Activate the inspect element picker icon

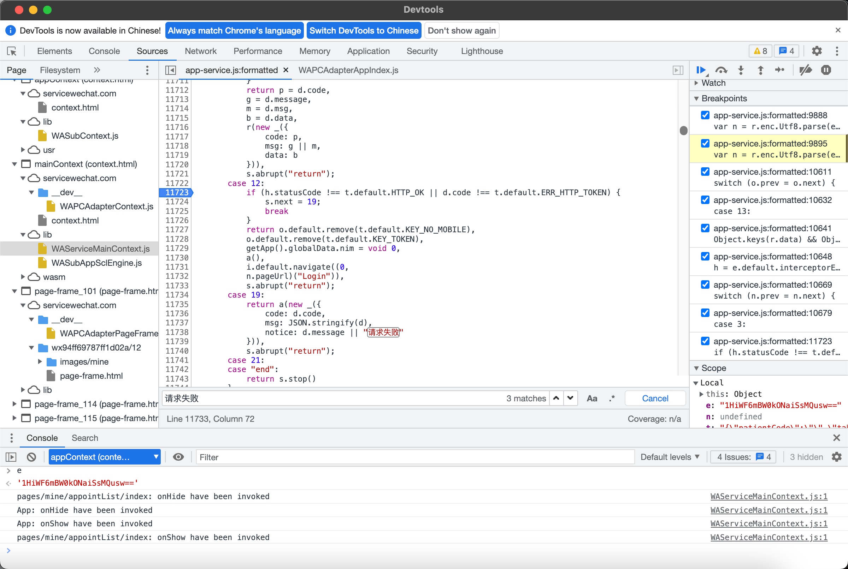[x=12, y=51]
